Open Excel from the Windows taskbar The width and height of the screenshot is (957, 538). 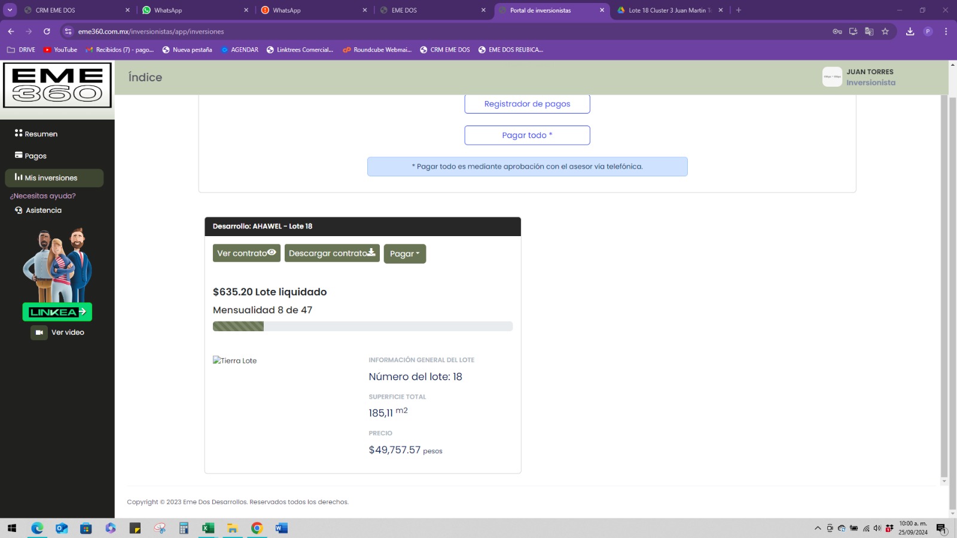(x=208, y=528)
